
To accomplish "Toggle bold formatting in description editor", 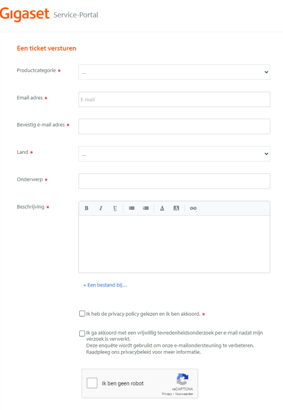I will pos(86,208).
